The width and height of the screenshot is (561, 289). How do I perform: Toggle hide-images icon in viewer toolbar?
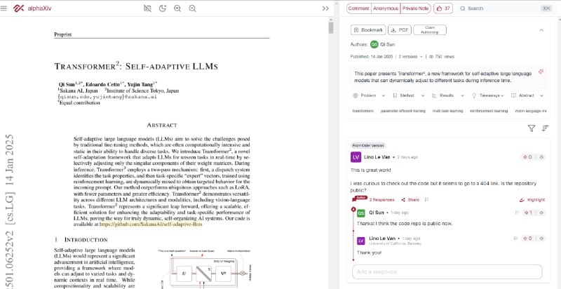coord(147,8)
